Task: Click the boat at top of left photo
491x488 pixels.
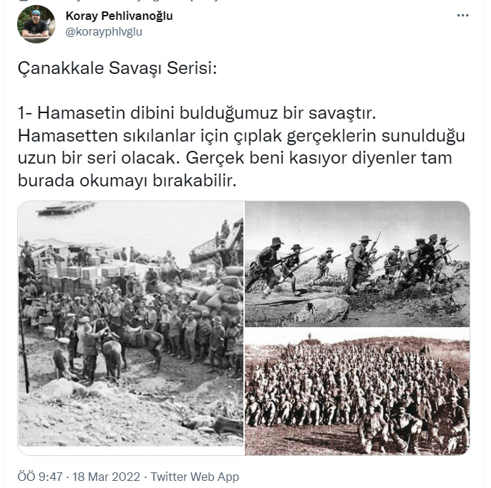Action: (x=65, y=208)
